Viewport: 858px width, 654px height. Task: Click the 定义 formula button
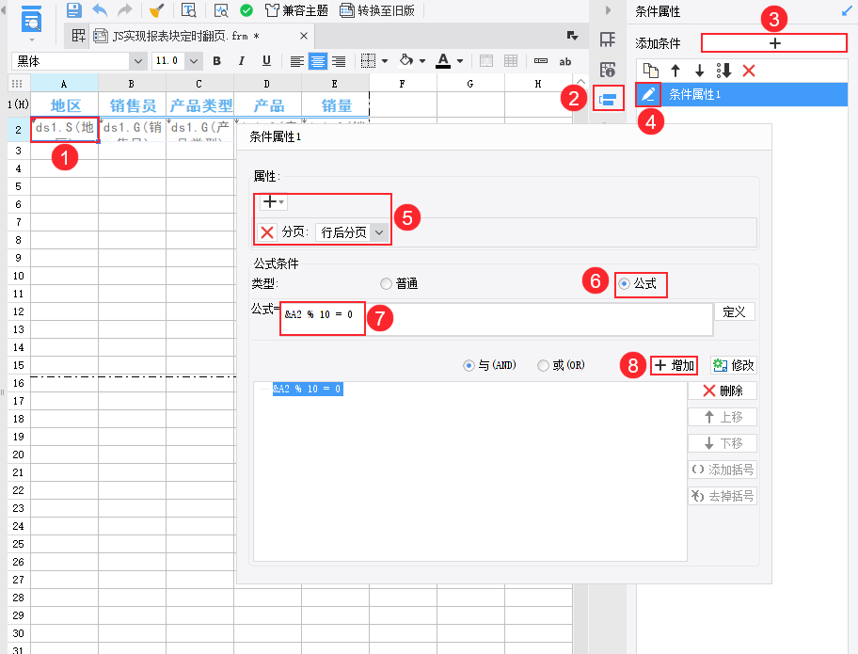(735, 312)
